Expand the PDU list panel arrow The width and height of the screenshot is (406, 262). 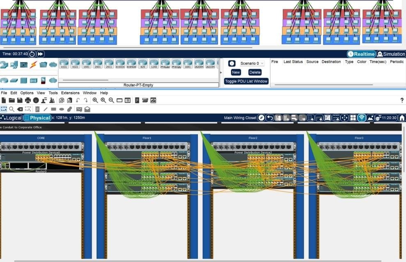(x=221, y=73)
